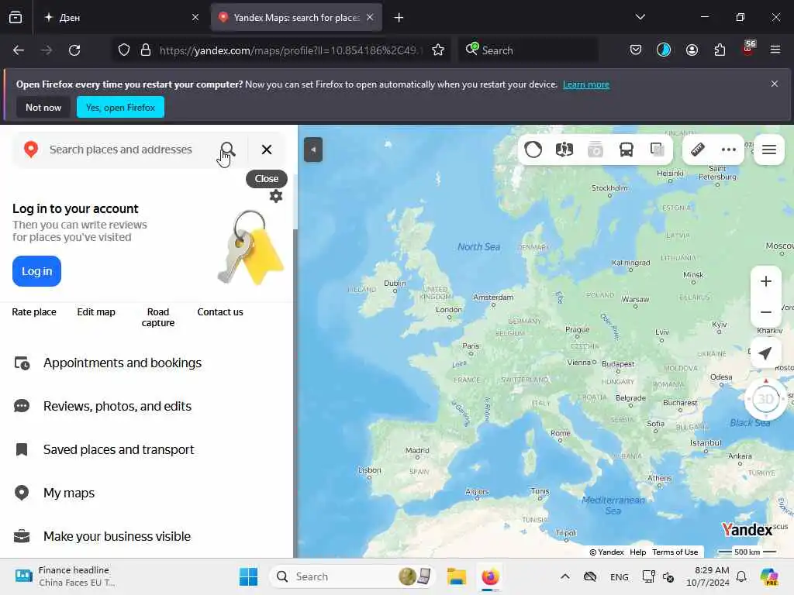This screenshot has width=794, height=595.
Task: Click the red Yandex Maps pin logo
Action: pyautogui.click(x=31, y=150)
